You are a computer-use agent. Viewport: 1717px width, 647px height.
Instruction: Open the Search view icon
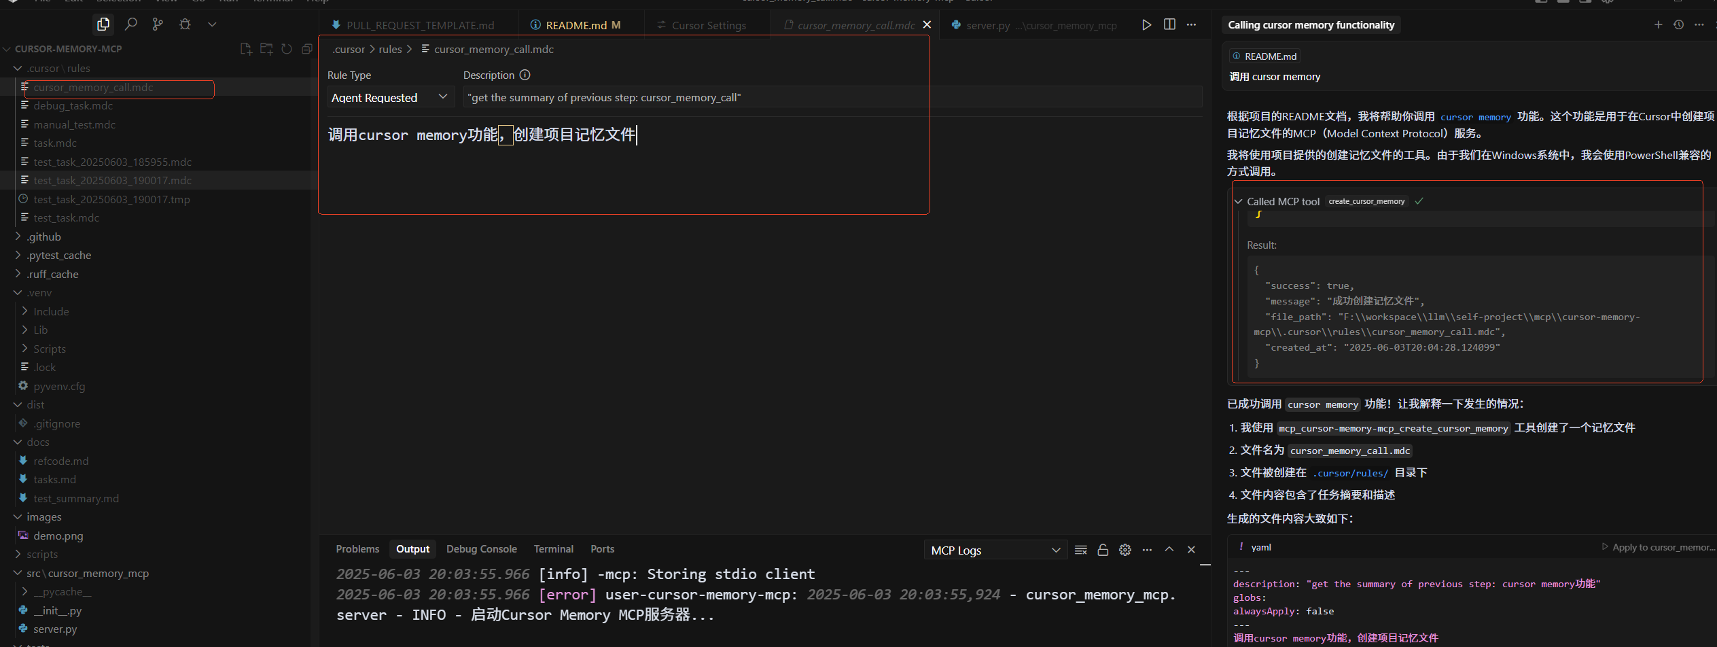coord(130,24)
